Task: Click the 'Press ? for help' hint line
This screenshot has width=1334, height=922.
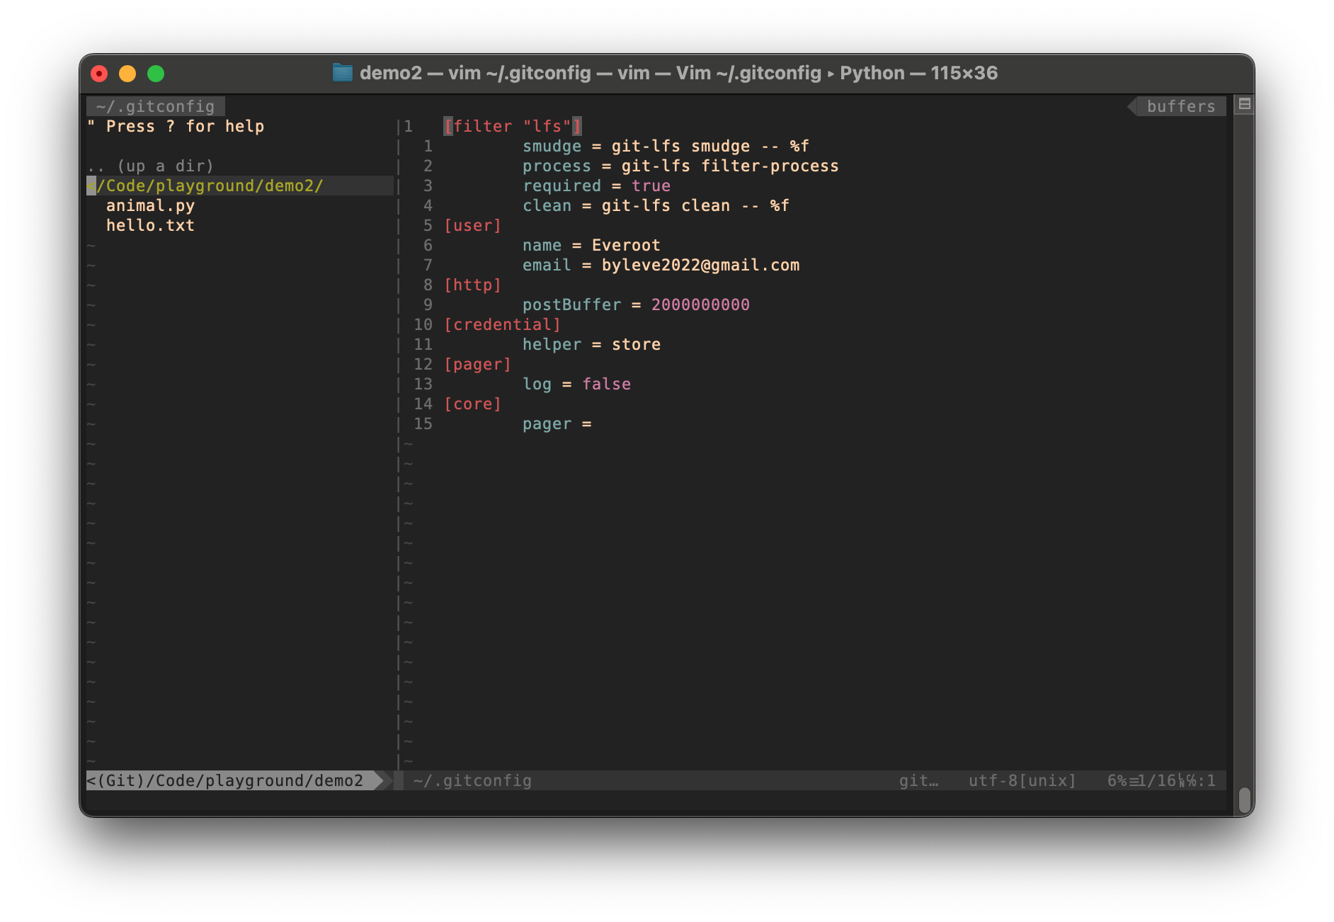Action: click(176, 126)
